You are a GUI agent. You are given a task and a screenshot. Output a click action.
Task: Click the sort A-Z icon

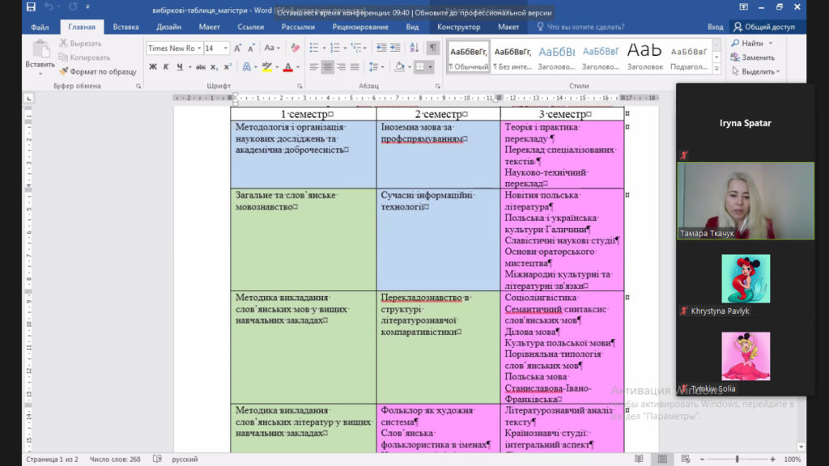[x=414, y=48]
